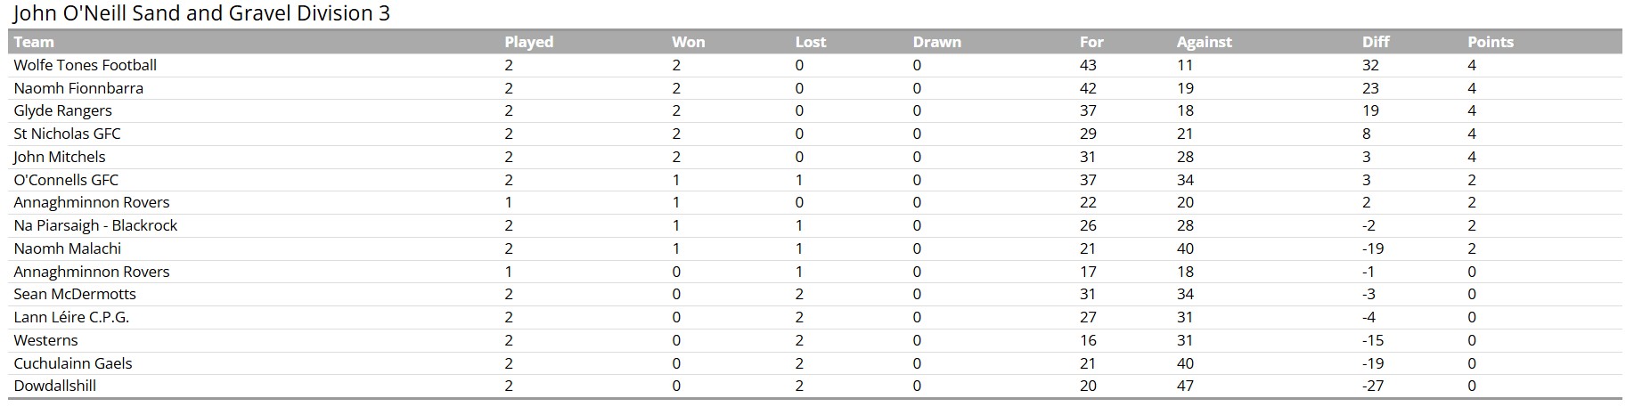Click the Westerns team name
Viewport: 1634px width, 415px height.
(45, 340)
